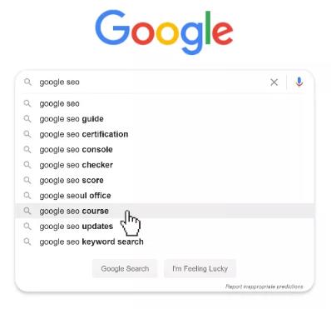This screenshot has width=331, height=309.
Task: Click the Google Search button
Action: pos(125,268)
